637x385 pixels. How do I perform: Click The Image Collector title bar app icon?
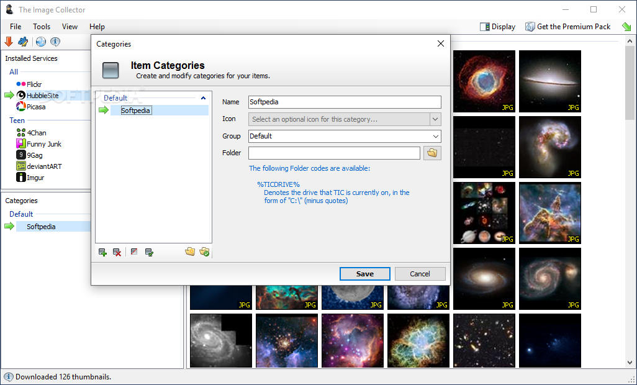pyautogui.click(x=9, y=9)
